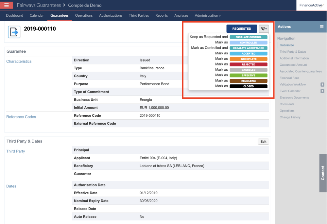Click the Characteristics section link
The width and height of the screenshot is (327, 224).
click(x=19, y=61)
